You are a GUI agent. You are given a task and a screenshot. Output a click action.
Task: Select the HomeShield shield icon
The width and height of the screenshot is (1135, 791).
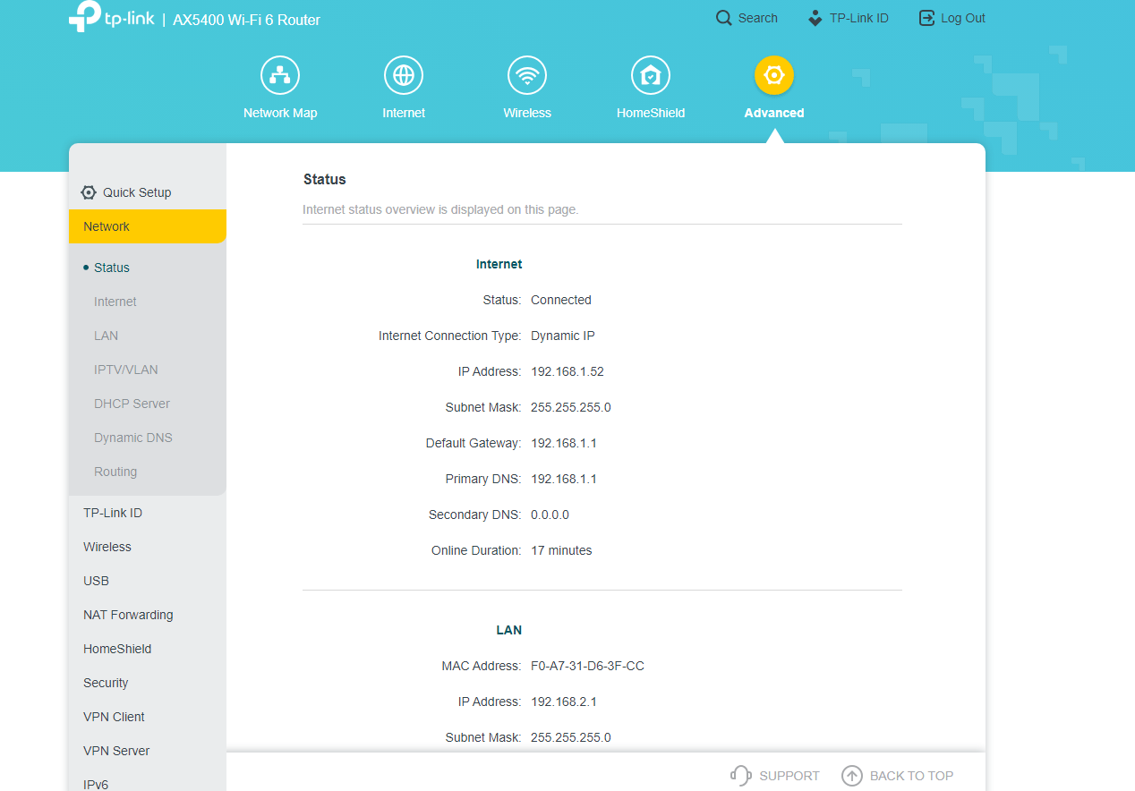coord(651,75)
